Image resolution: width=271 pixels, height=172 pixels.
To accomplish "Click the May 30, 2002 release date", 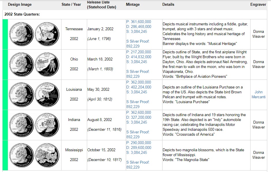I will tap(98, 89).
